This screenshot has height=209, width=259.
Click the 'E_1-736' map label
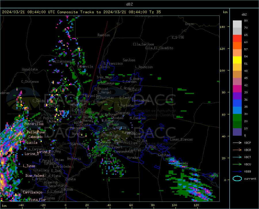coord(178,37)
